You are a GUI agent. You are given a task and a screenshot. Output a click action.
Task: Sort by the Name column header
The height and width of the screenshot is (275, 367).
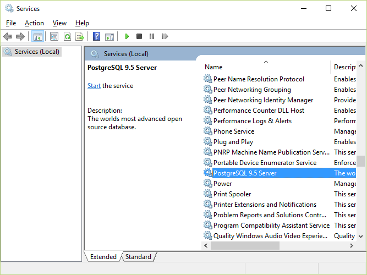point(266,67)
